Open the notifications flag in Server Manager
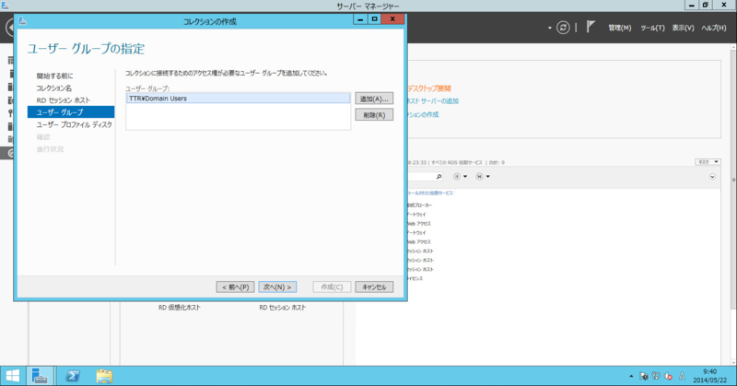This screenshot has width=737, height=386. (591, 27)
